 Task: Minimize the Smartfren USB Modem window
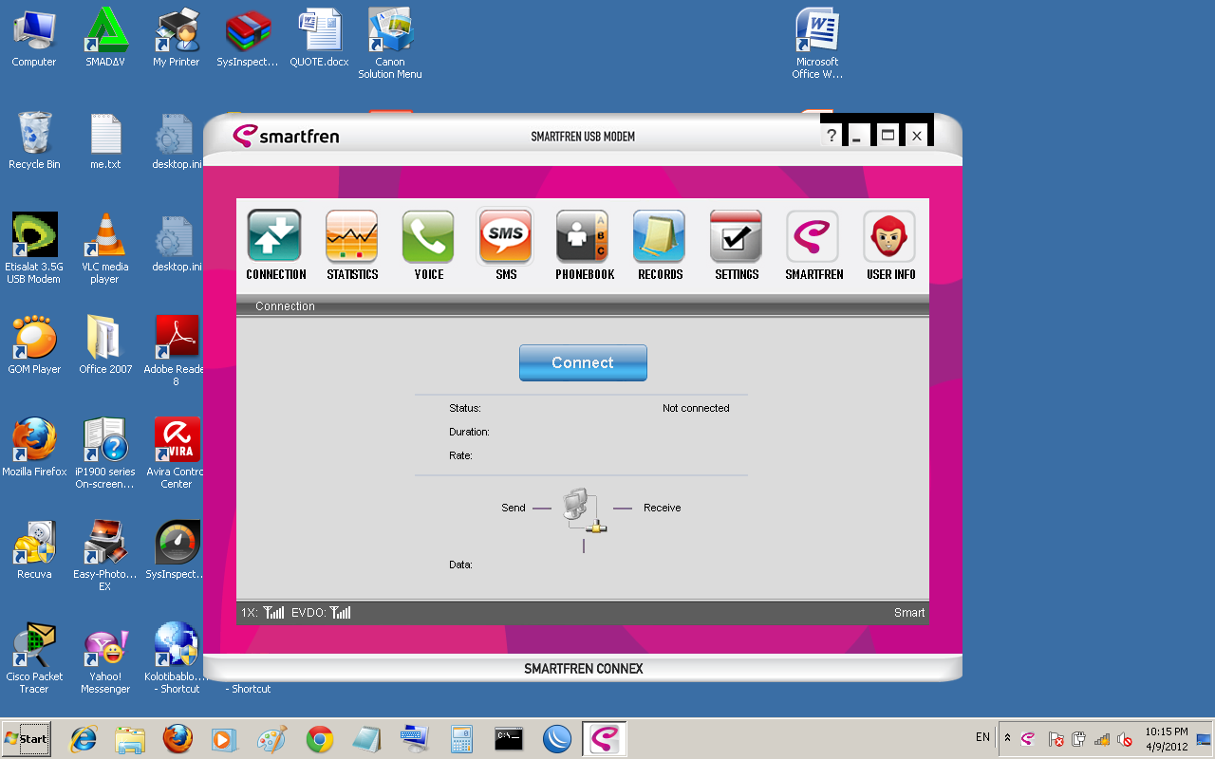[856, 136]
